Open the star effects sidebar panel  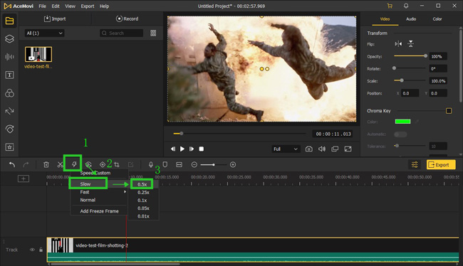[9, 147]
